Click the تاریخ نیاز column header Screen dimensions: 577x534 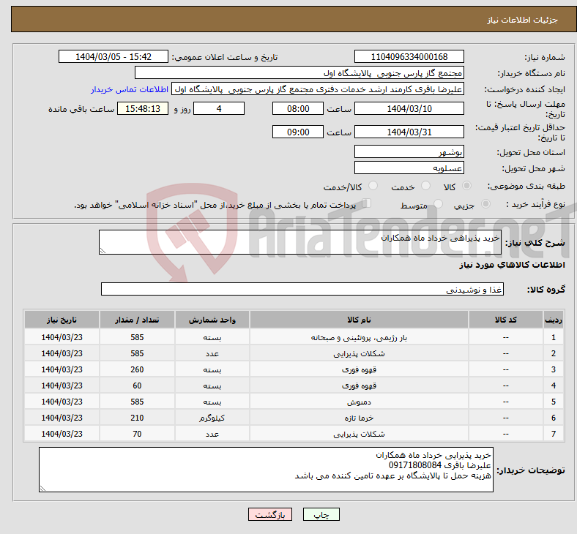[62, 320]
